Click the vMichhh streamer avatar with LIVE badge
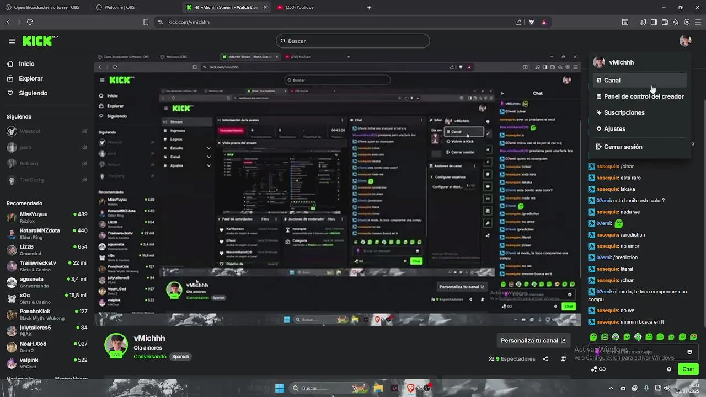 (x=116, y=346)
